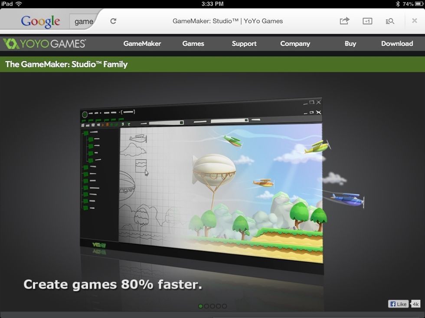Close the browser tab with X icon

click(415, 21)
